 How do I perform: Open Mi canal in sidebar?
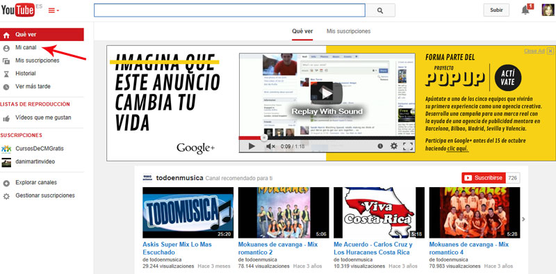tap(26, 47)
